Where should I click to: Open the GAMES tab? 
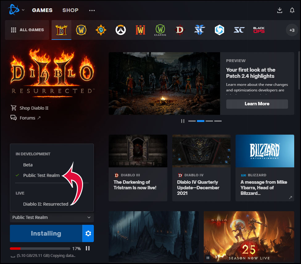click(42, 10)
